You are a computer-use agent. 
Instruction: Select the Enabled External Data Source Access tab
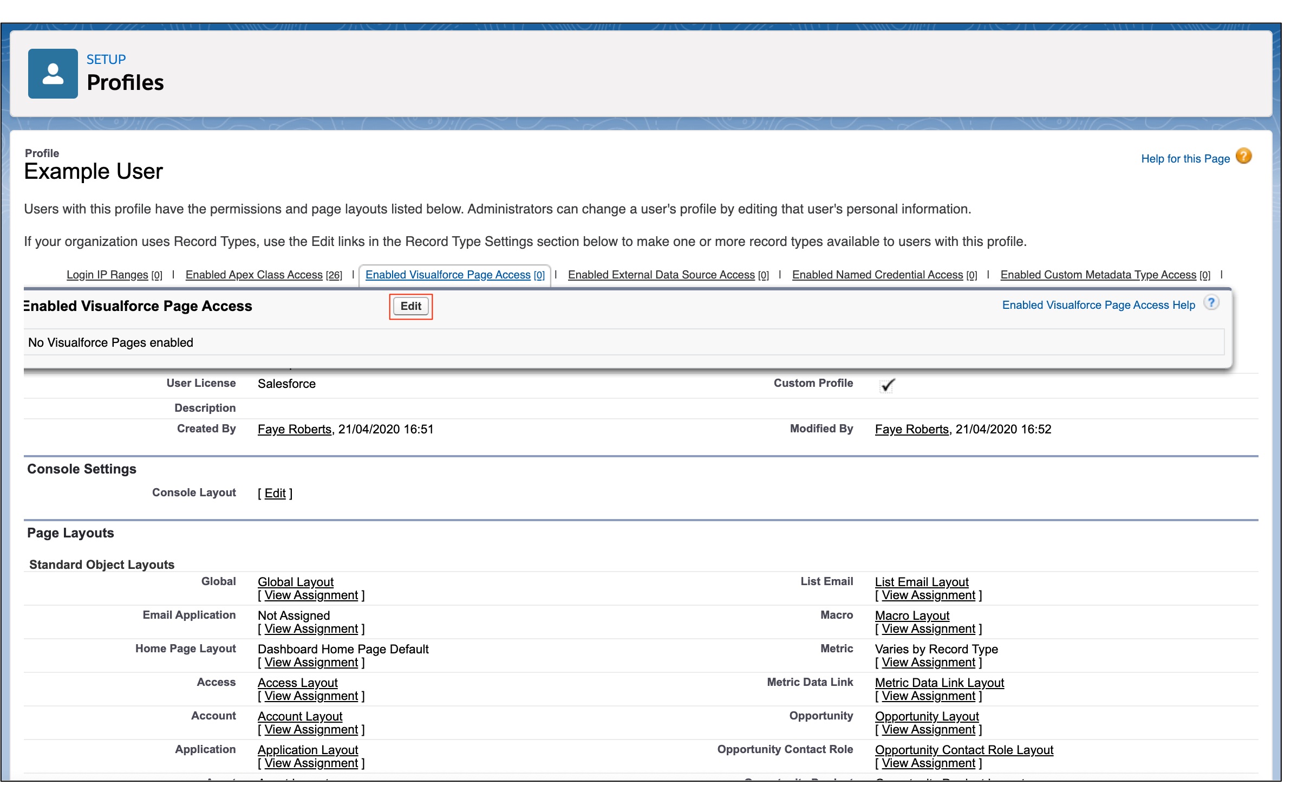[661, 275]
